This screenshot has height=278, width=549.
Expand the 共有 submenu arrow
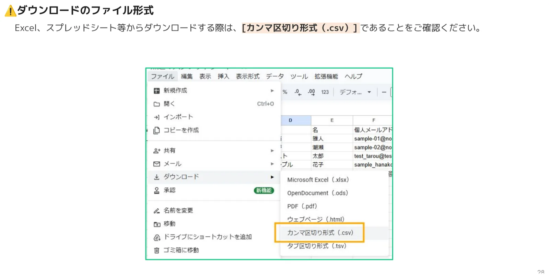pyautogui.click(x=272, y=151)
